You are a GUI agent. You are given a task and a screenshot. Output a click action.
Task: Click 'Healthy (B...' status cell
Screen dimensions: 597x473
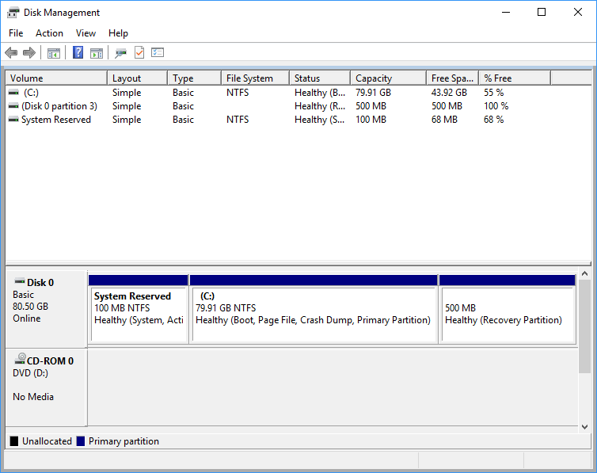(x=320, y=93)
